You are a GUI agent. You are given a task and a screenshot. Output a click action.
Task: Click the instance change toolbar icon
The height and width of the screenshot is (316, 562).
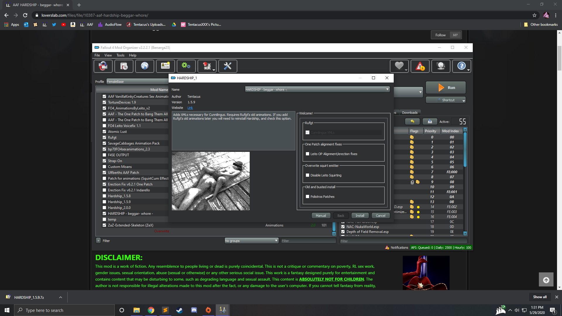coord(103,66)
